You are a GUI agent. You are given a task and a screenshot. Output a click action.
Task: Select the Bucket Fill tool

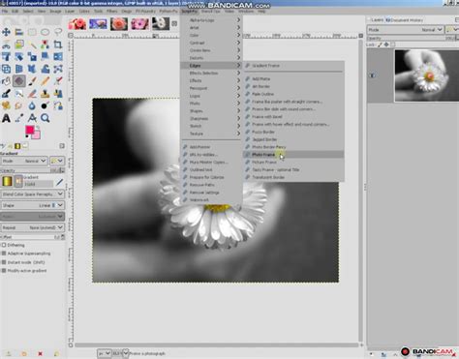click(x=6, y=81)
